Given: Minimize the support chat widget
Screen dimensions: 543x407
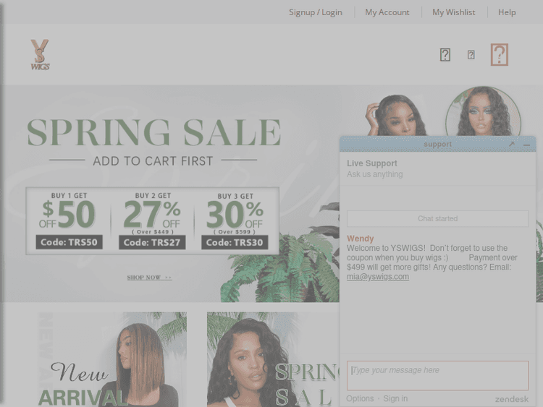Looking at the screenshot, I should [527, 145].
